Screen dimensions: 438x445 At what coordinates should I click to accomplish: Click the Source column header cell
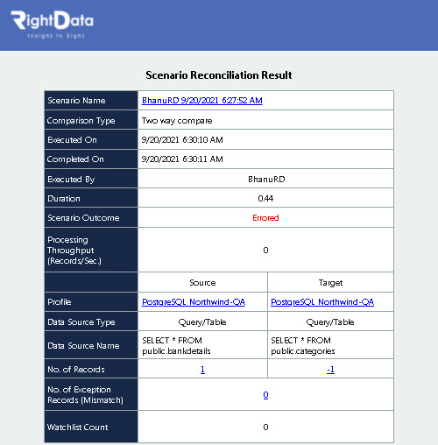202,282
